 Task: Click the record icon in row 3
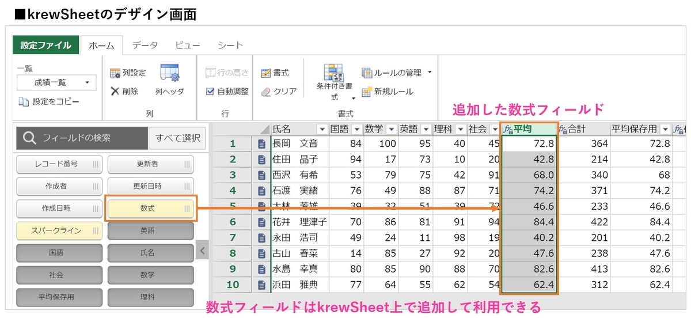click(x=263, y=175)
